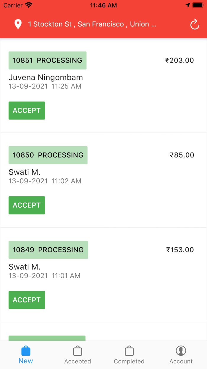
Task: Accept order 10850 from Swati M.
Action: 27,205
